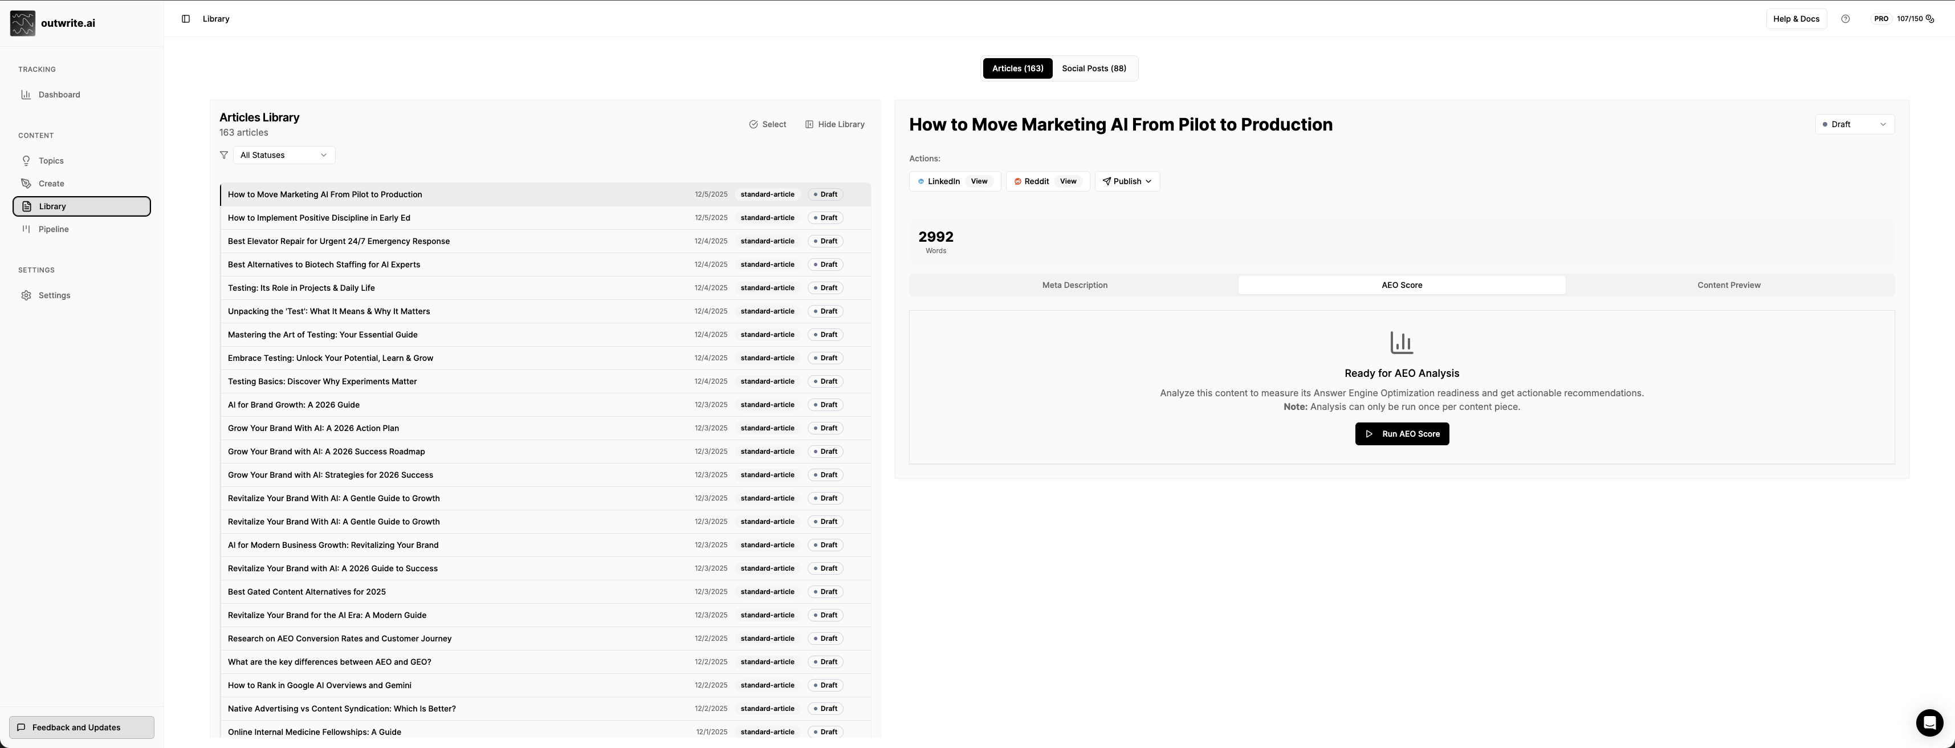
Task: Open the Dashboard chart icon
Action: (x=26, y=95)
